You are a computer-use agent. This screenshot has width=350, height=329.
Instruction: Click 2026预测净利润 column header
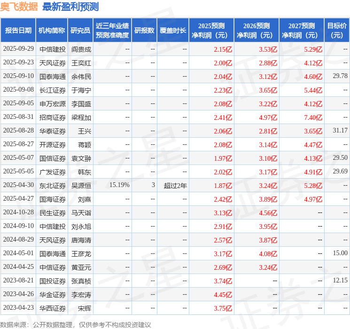(x=257, y=31)
